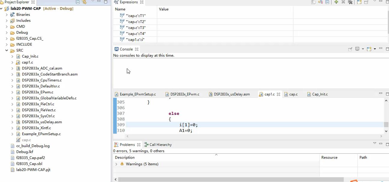Select DSP2833x_PieVect.c in tree
Viewport: 389px width, 182px height.
pos(39,110)
